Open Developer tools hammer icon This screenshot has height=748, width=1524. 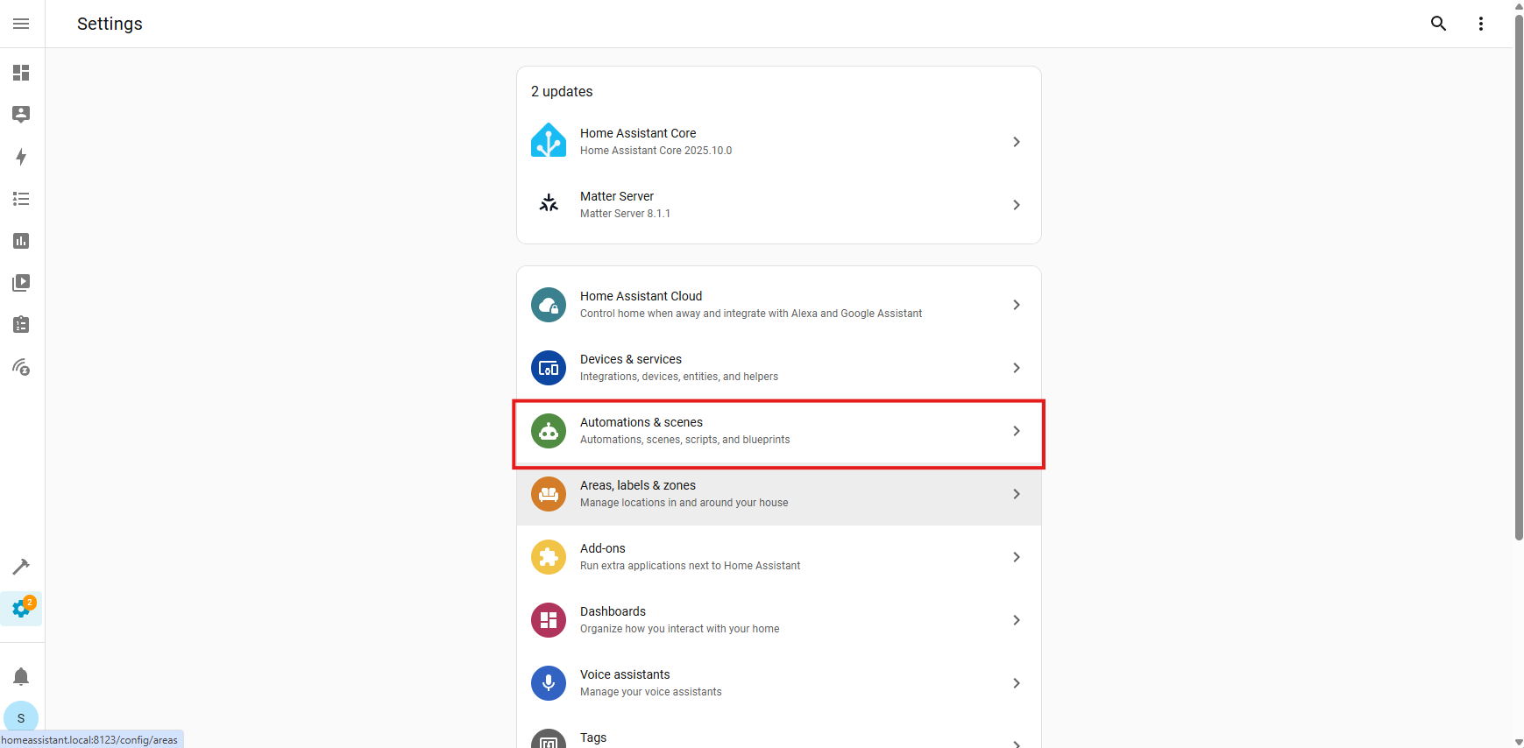point(21,567)
